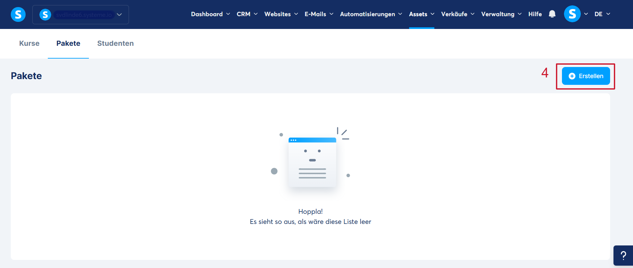This screenshot has height=268, width=633.
Task: Select the Pakete tab
Action: click(x=68, y=43)
